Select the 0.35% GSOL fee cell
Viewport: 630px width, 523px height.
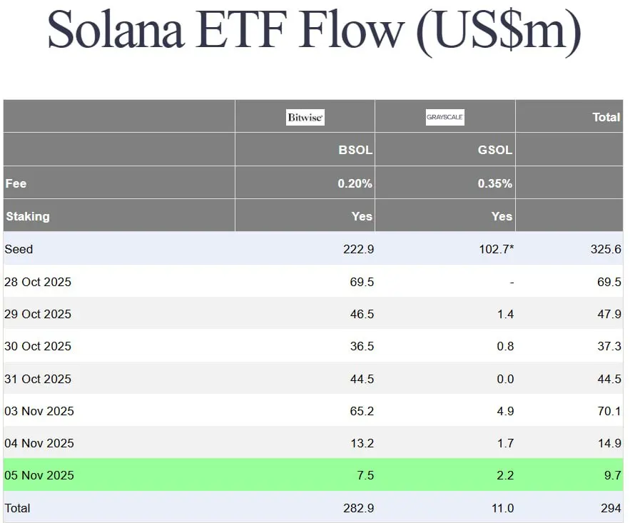coord(495,183)
